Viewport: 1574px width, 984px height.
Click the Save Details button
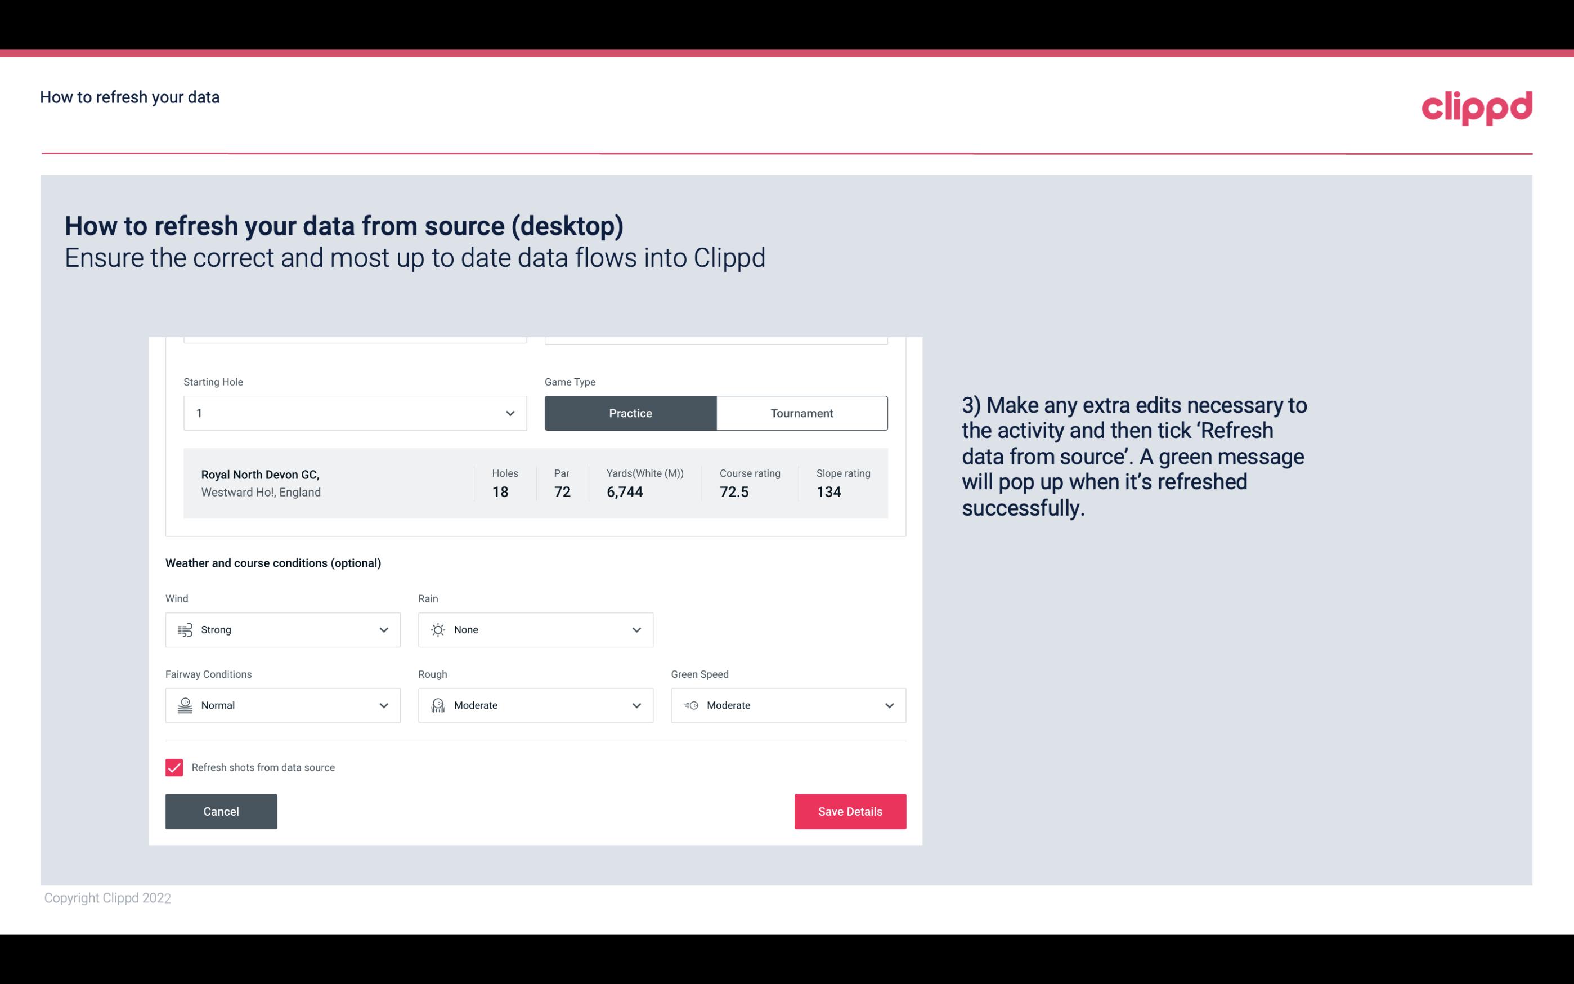(x=850, y=812)
